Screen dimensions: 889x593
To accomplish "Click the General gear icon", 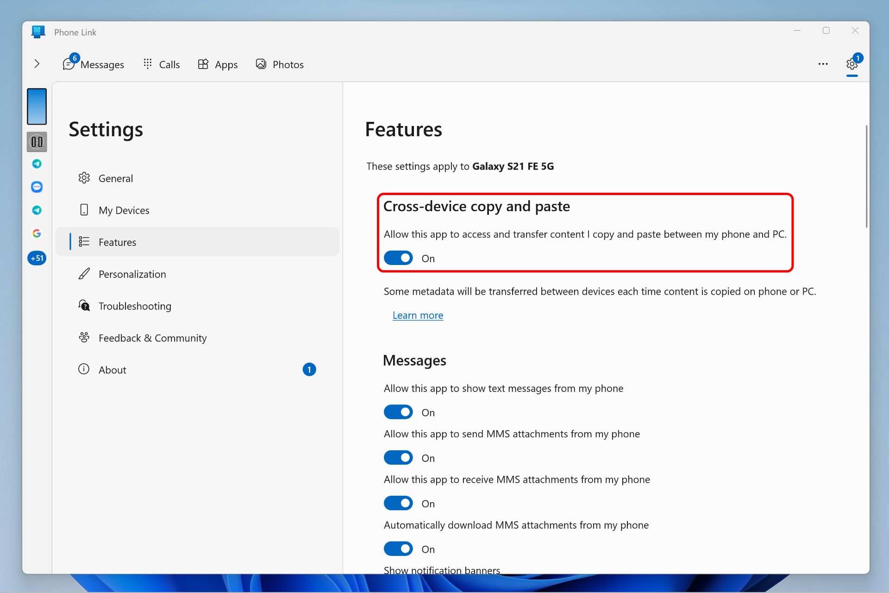I will pyautogui.click(x=84, y=178).
